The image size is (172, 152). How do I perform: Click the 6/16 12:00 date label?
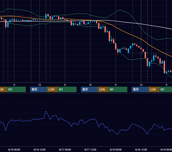point(40,149)
